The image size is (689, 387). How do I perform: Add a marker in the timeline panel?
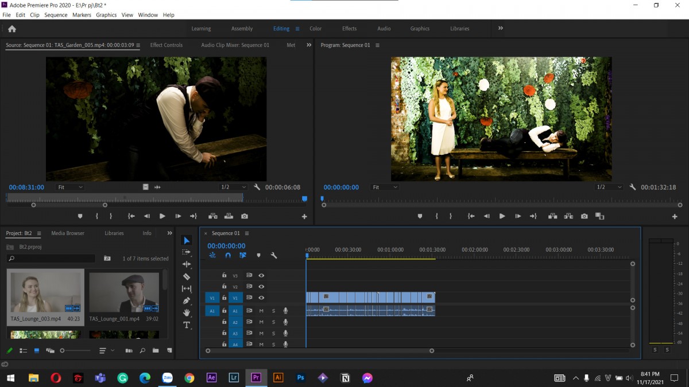pyautogui.click(x=258, y=255)
